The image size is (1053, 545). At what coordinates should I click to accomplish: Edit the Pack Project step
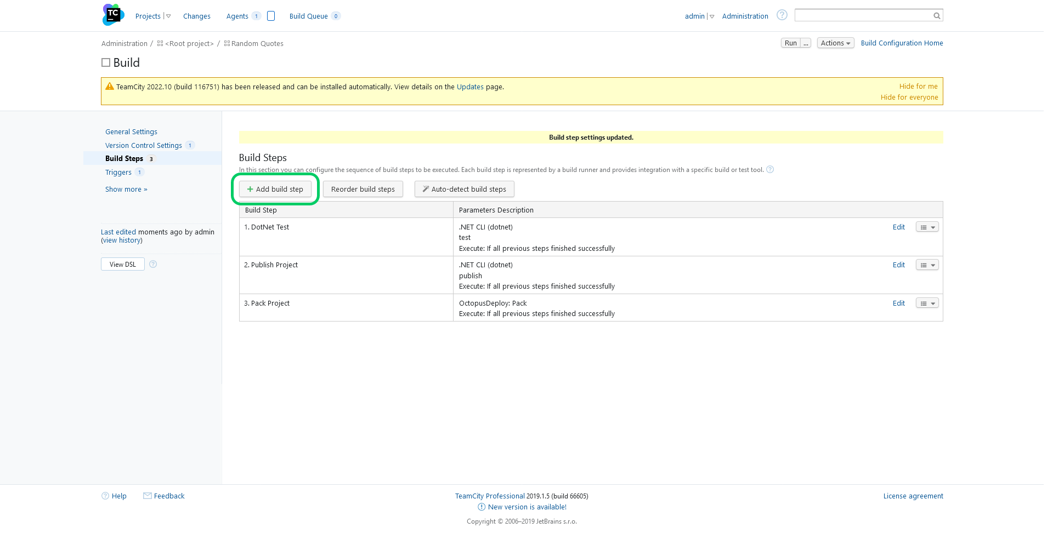[898, 303]
